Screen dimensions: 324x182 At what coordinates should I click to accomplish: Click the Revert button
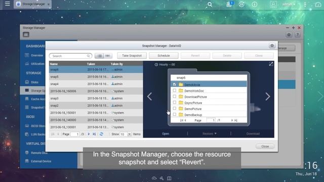pos(195,56)
